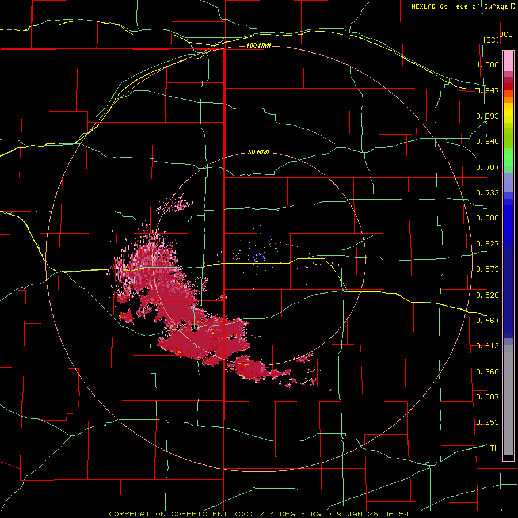
Task: Click the small pink echo cluster inside 50 NMI ring
Action: point(174,204)
